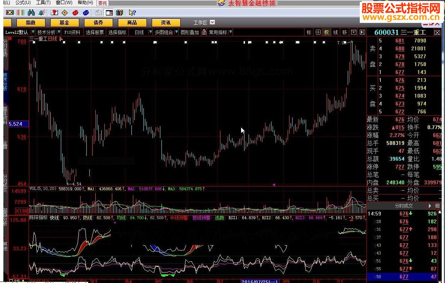The image size is (445, 283).
Task: Select the help arrow-question cursor icon
Action: pyautogui.click(x=132, y=13)
